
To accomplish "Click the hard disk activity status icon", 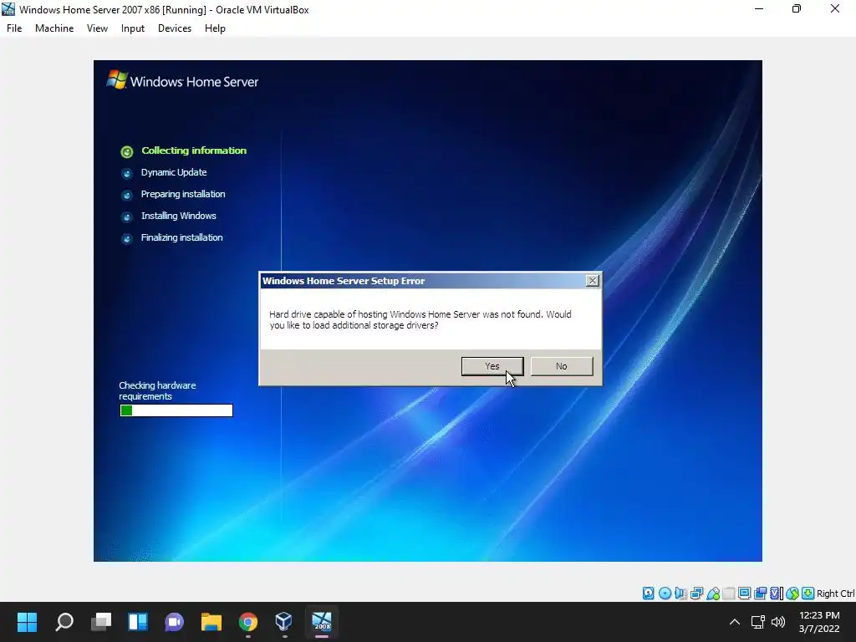I will pos(648,594).
